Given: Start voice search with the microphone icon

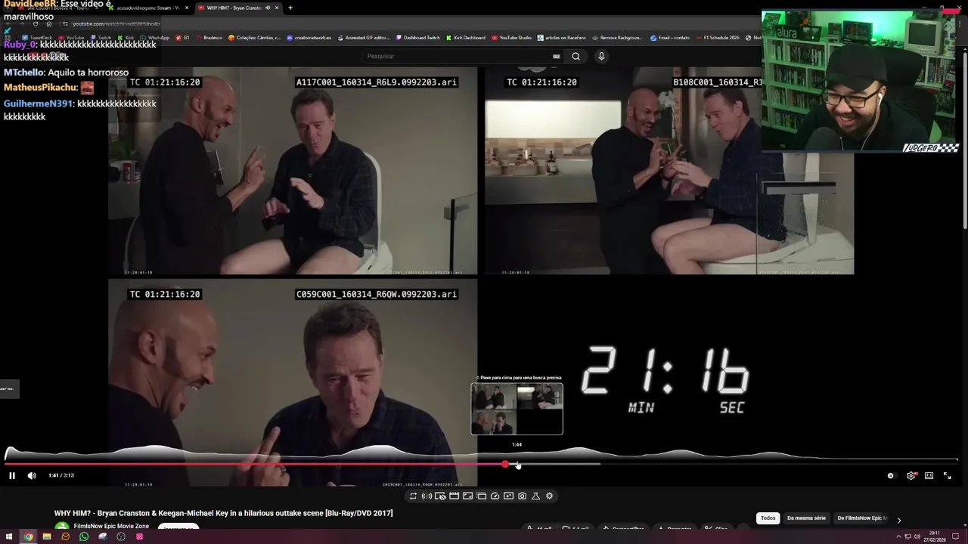Looking at the screenshot, I should click(x=601, y=56).
